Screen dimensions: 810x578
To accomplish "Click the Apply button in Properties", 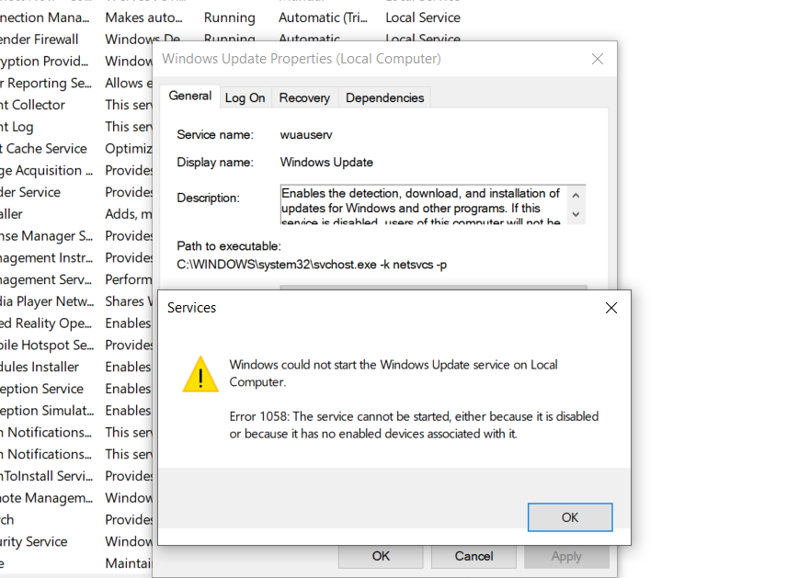I will (x=566, y=556).
